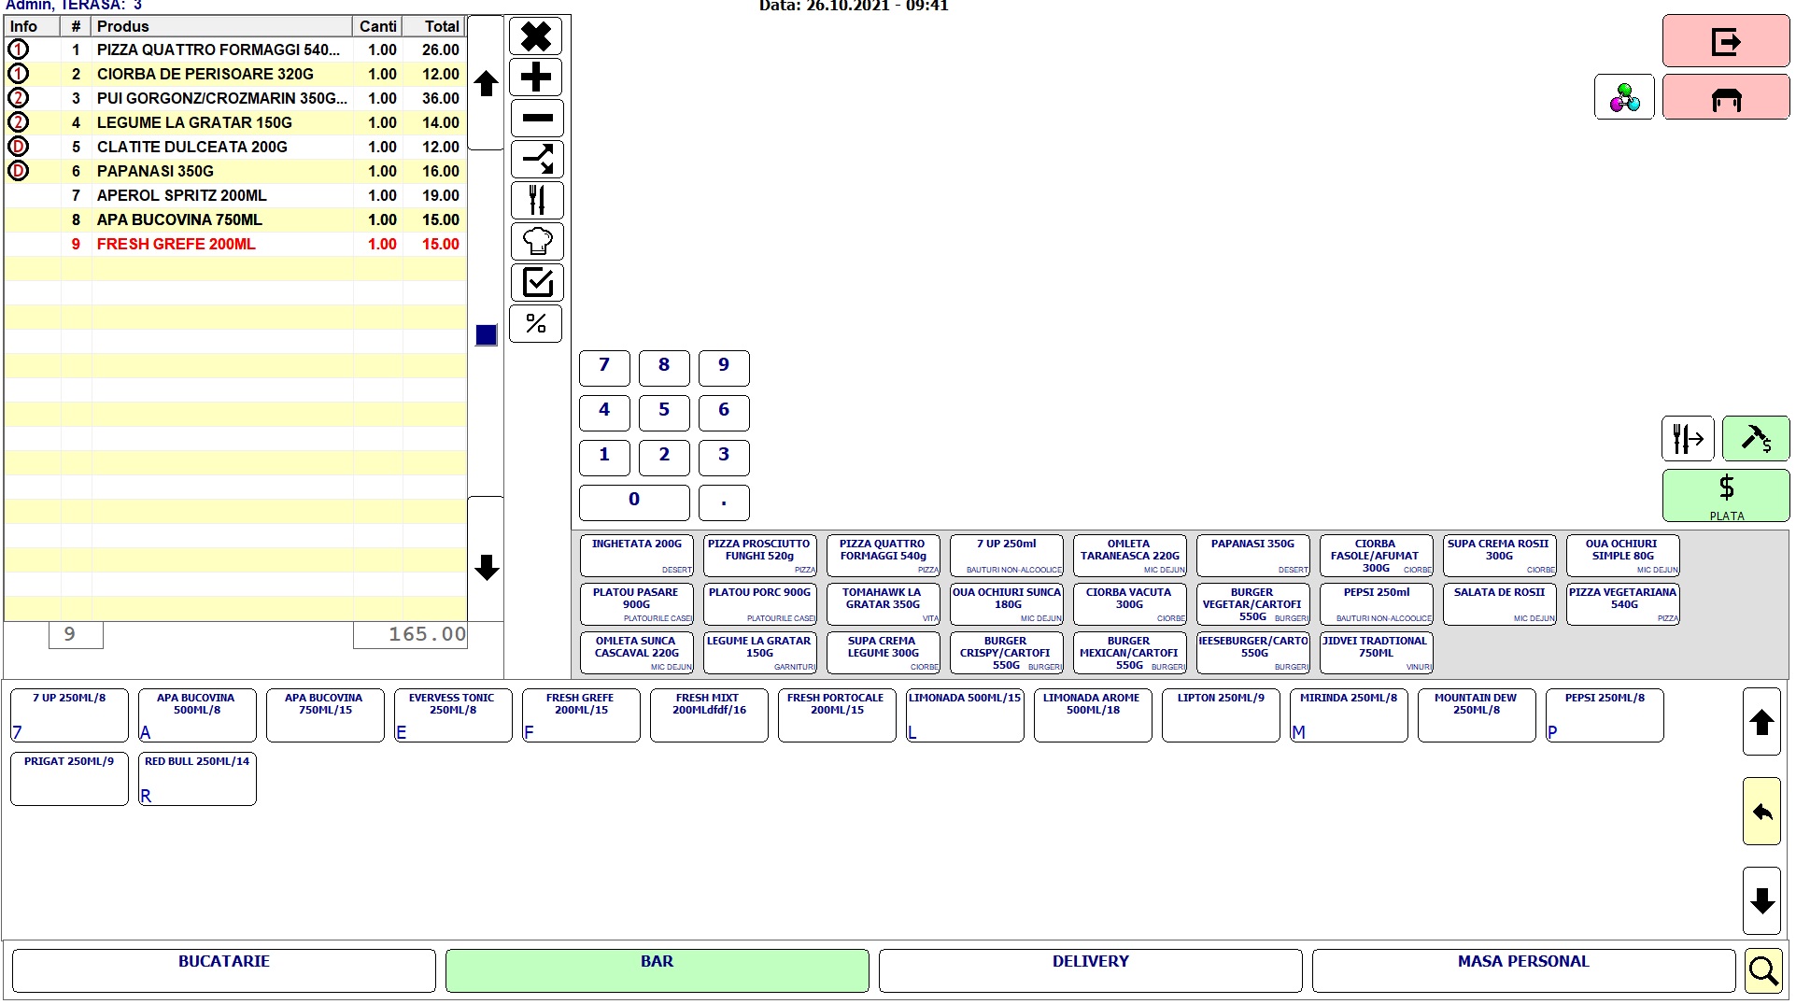Click the X delete item icon
Screen dimensions: 1796x1004
(536, 37)
